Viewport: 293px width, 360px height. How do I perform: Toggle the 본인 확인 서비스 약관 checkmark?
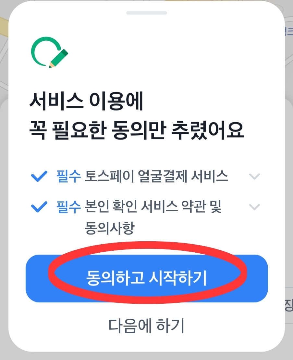pyautogui.click(x=39, y=207)
